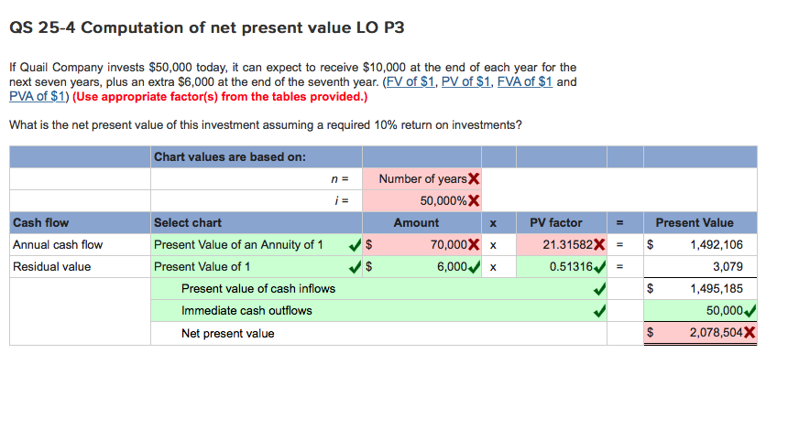Viewport: 788px width, 439px height.
Task: Select the green check beside immediate outflows 50,000
Action: point(750,311)
